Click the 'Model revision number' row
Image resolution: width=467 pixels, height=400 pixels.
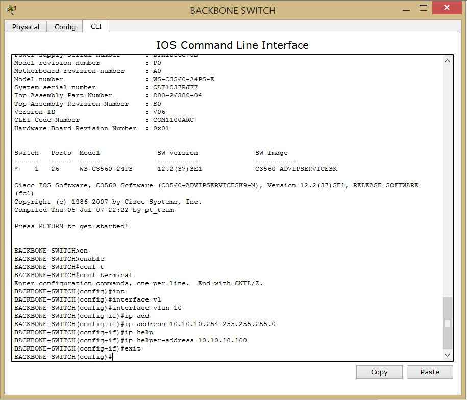tap(88, 63)
